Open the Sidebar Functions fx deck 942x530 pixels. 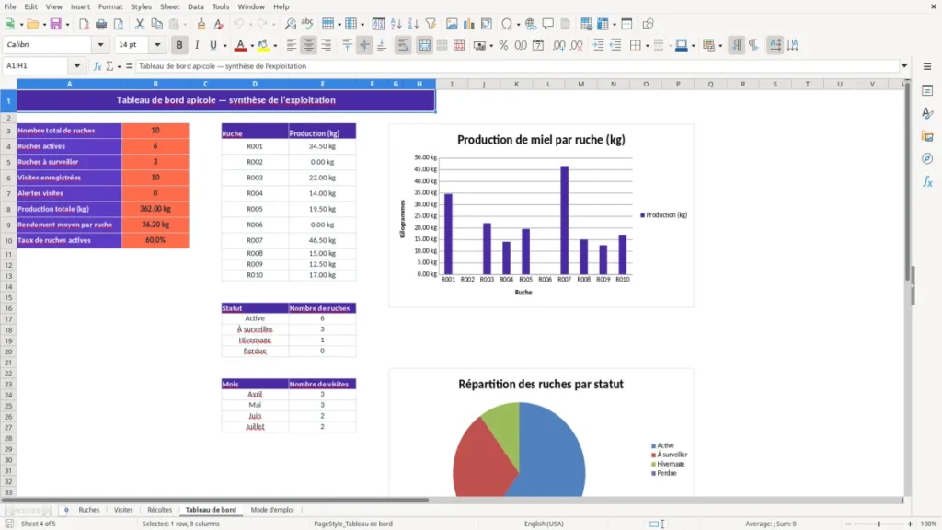[x=927, y=181]
